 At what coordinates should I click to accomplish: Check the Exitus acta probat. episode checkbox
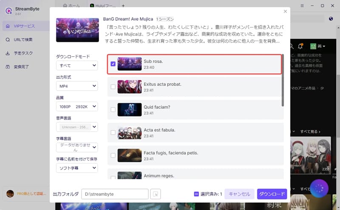(x=113, y=87)
